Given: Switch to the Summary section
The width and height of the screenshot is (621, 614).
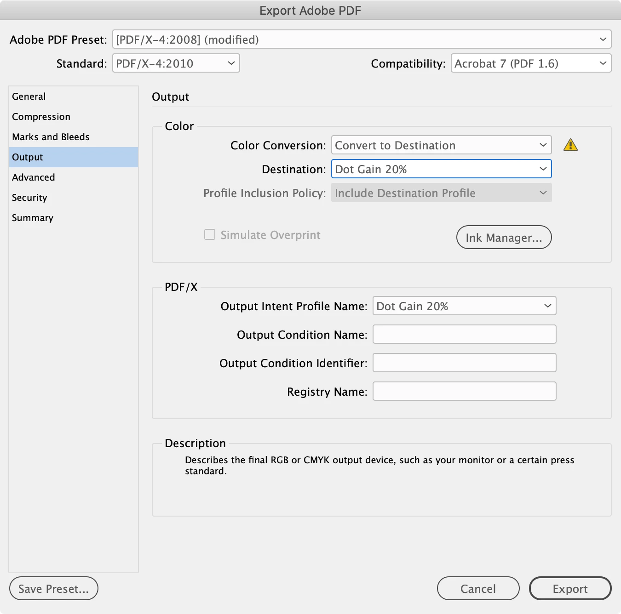Looking at the screenshot, I should 74,218.
